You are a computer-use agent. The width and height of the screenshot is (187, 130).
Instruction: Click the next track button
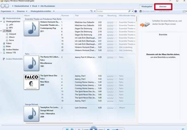[101, 129]
